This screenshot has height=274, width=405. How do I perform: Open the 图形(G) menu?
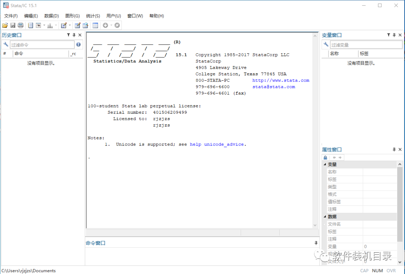(x=72, y=16)
